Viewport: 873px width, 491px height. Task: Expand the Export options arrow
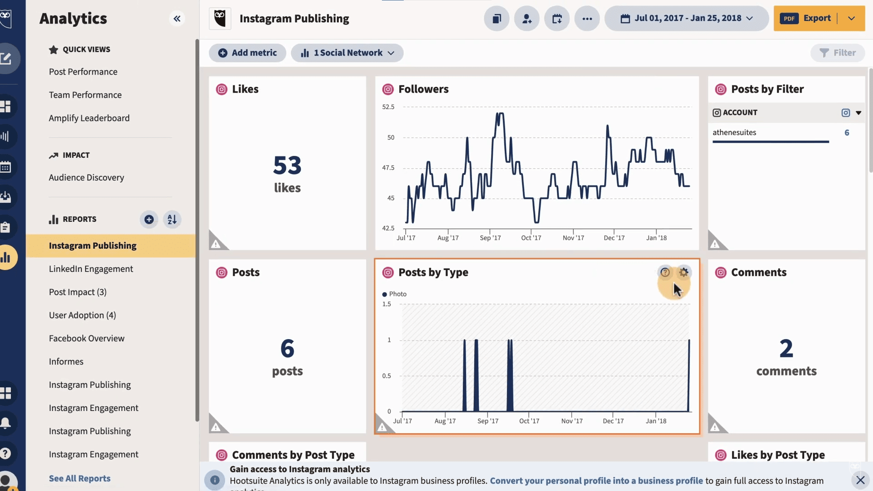click(851, 19)
